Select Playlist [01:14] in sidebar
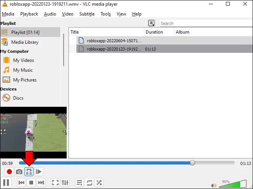This screenshot has height=189, width=253. 30,32
